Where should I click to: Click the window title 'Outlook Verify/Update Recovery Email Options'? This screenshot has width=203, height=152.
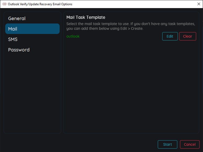(40, 4)
